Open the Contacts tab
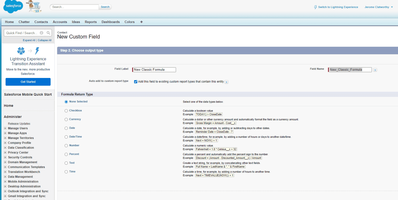This screenshot has width=398, height=200. tap(41, 22)
